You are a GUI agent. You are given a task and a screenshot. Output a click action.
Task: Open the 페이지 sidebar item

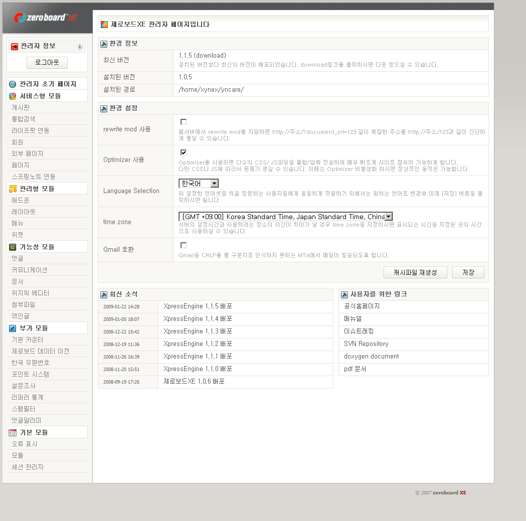click(x=21, y=165)
